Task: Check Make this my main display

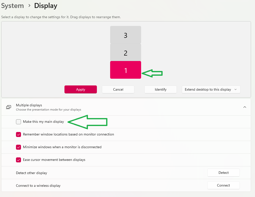Action: tap(18, 122)
